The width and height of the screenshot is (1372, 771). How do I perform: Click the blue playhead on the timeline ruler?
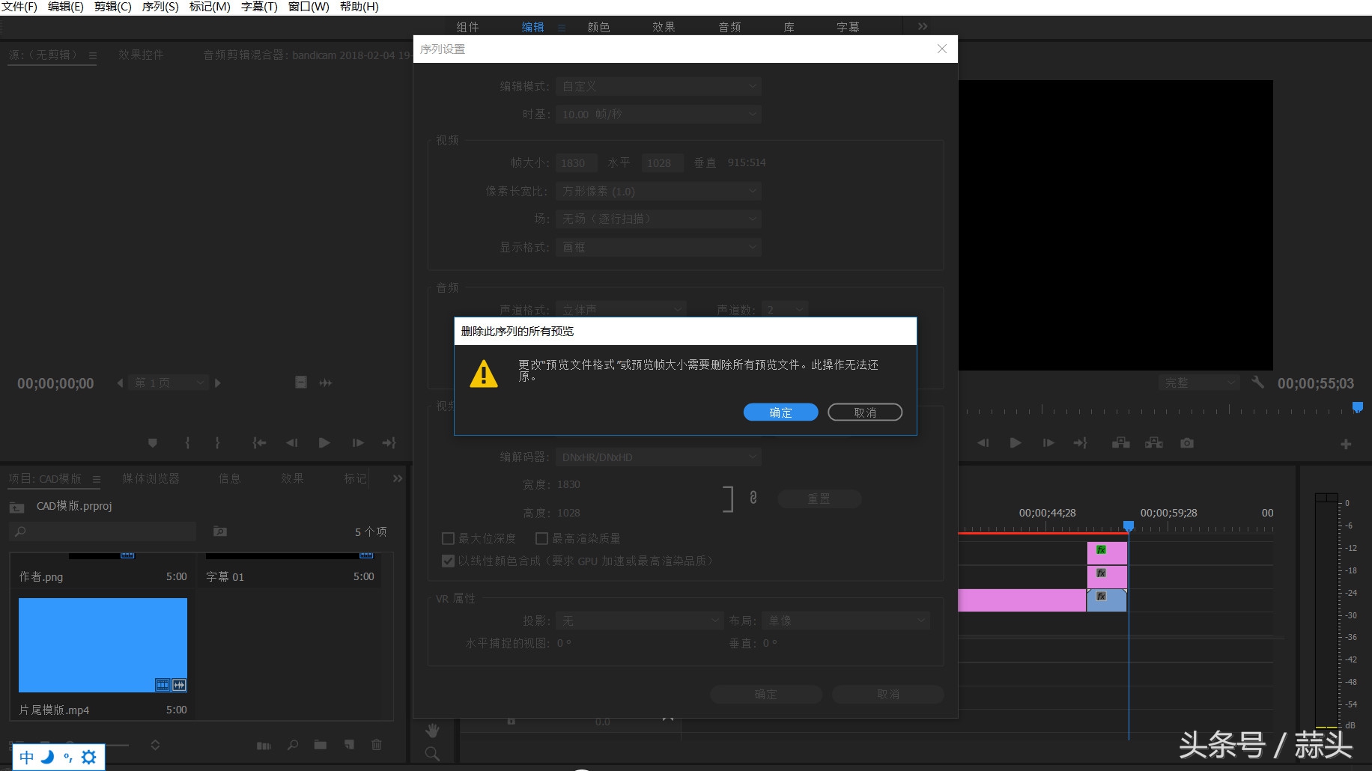pos(1129,525)
